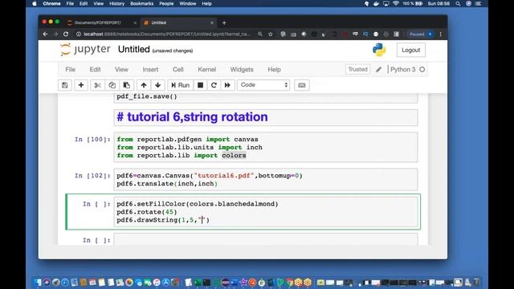Go back with browser back arrow
The width and height of the screenshot is (514, 289).
45,34
